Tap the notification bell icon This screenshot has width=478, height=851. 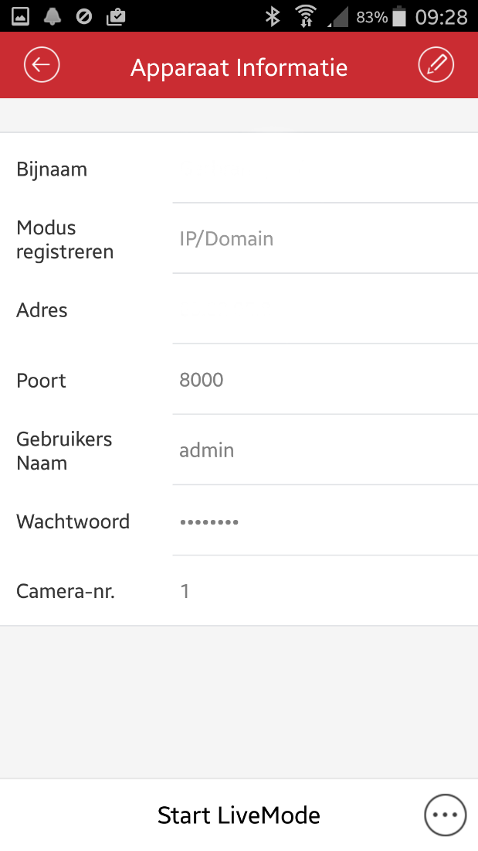[x=52, y=16]
